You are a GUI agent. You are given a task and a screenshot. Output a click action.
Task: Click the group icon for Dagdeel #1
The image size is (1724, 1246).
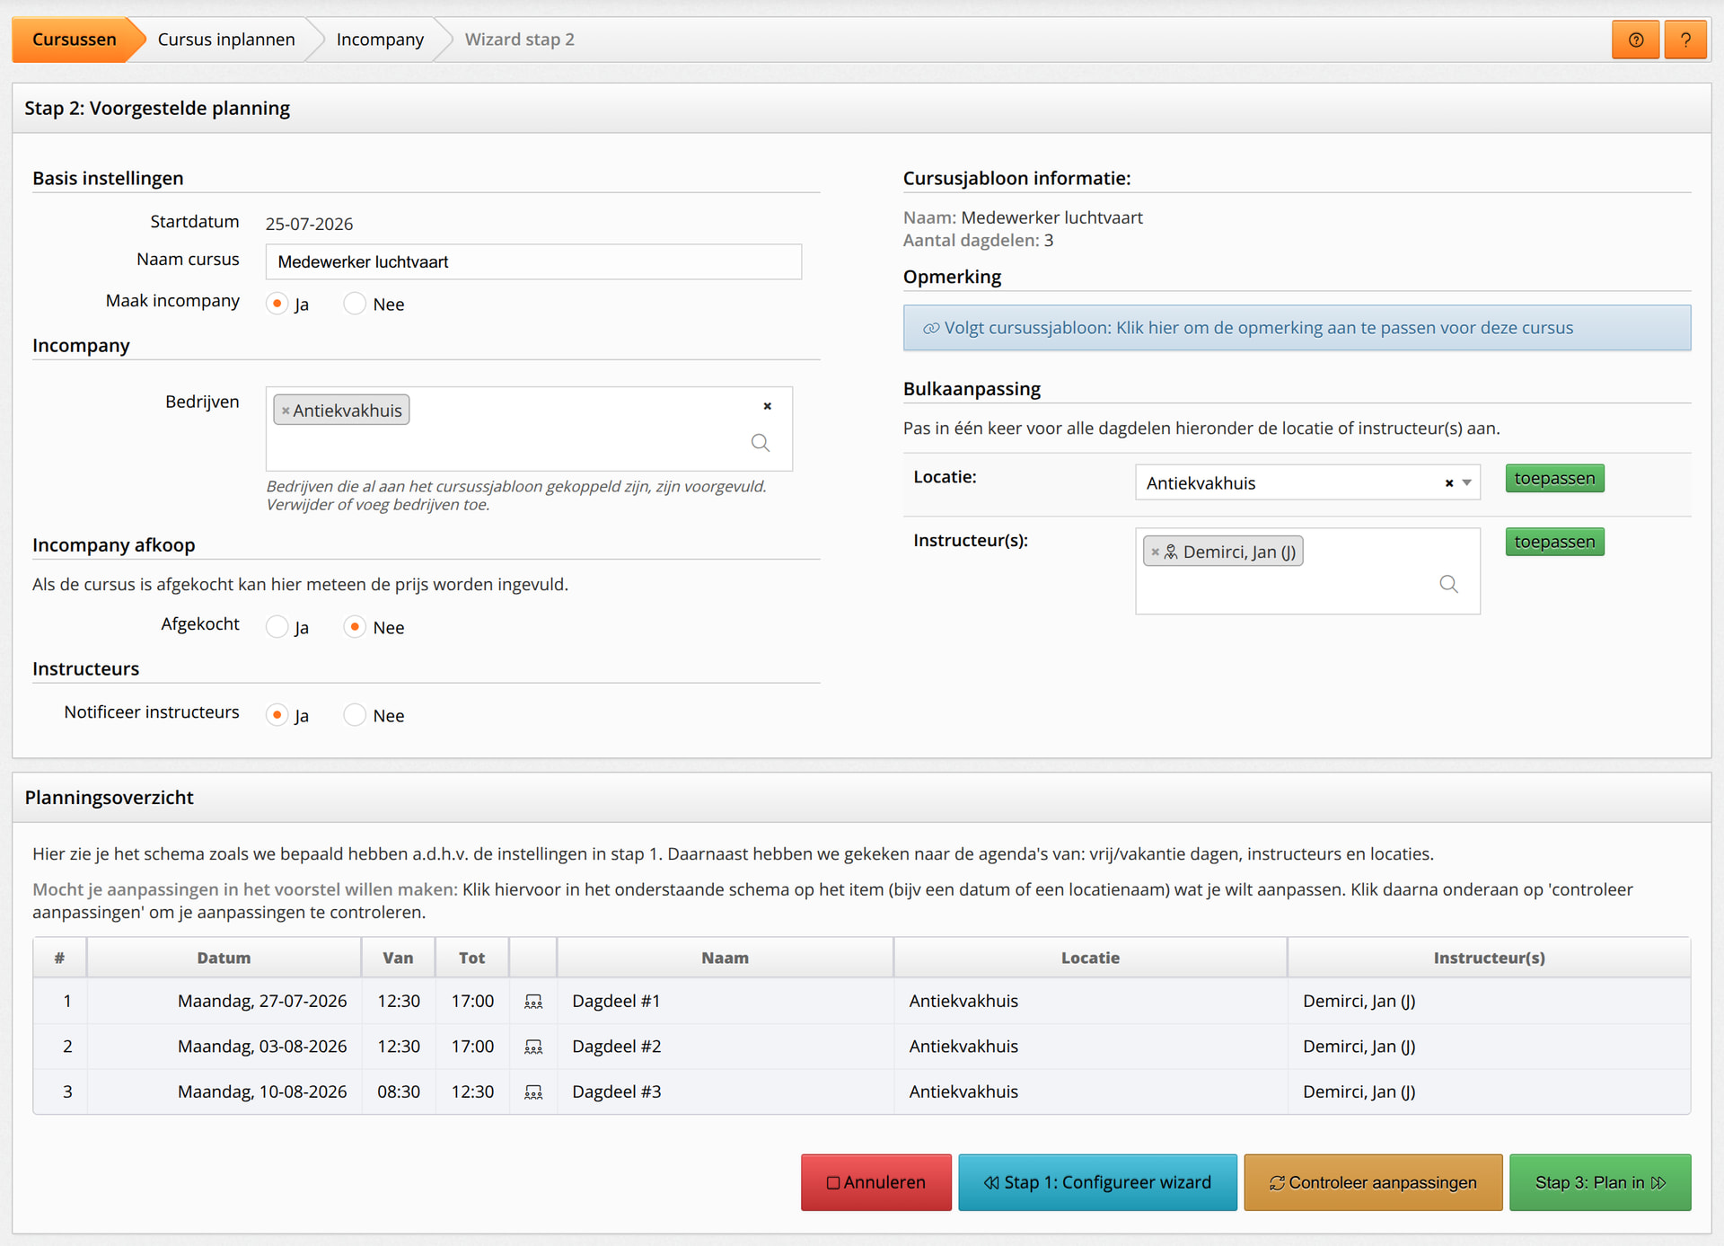(533, 1002)
